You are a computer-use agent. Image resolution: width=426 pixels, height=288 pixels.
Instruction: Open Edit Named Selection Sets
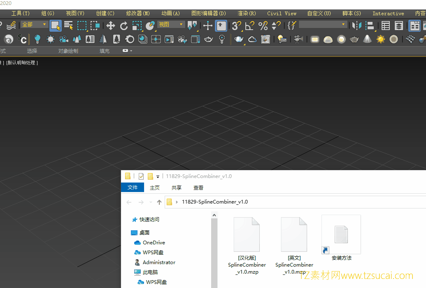pyautogui.click(x=291, y=26)
